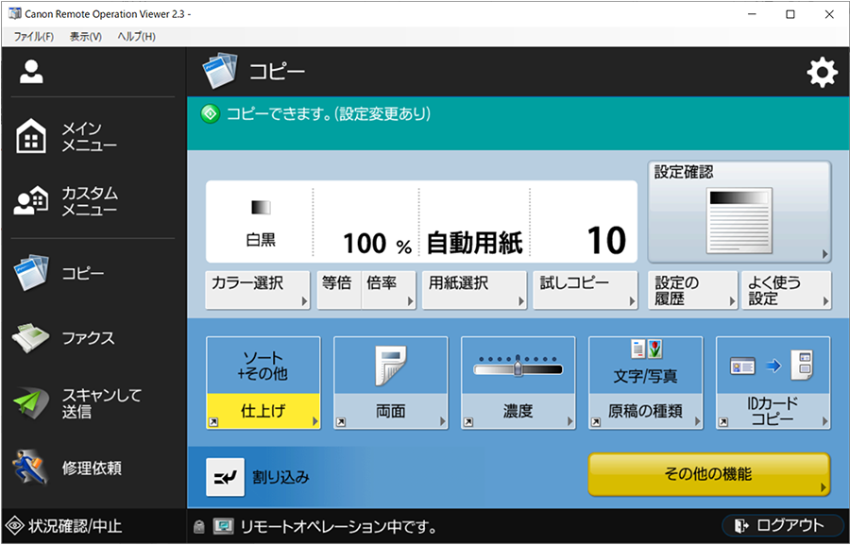Adjust 濃度 density slider button

518,383
